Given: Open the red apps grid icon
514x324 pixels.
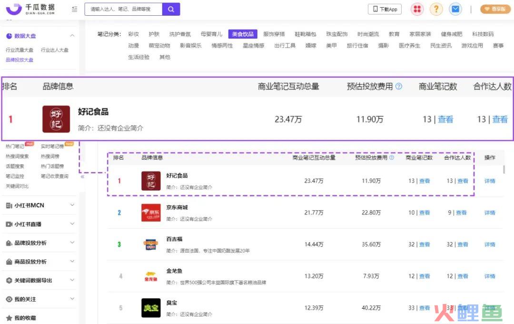Looking at the screenshot, I should pos(417,9).
